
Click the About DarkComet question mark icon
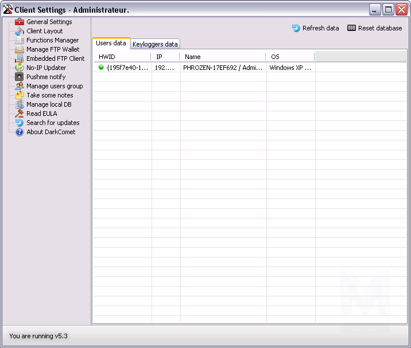pyautogui.click(x=20, y=132)
